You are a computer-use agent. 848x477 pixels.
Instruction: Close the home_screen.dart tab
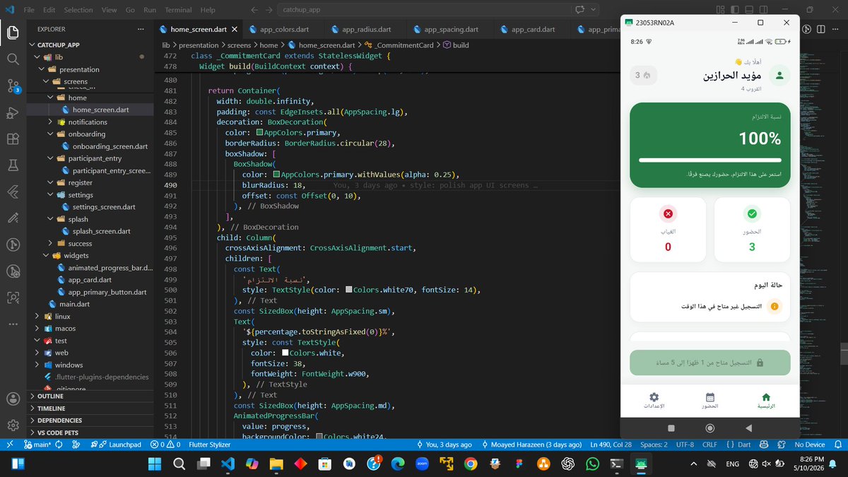234,30
